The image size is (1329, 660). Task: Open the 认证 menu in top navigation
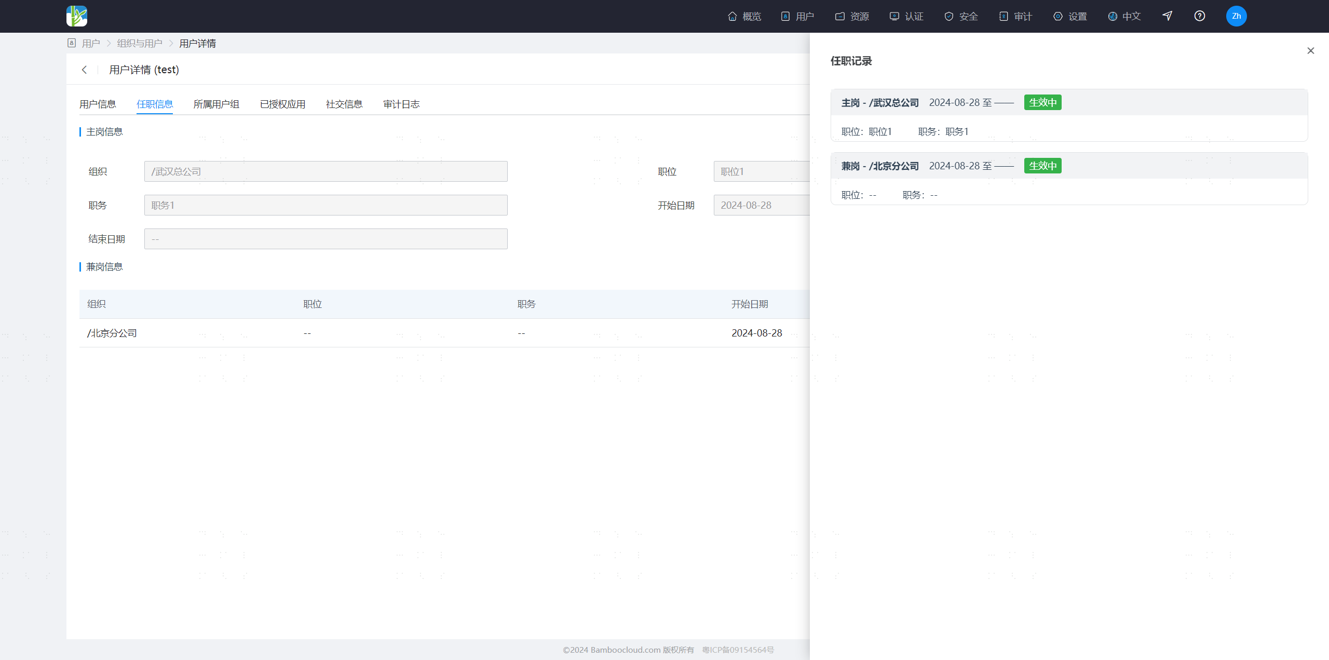(906, 16)
